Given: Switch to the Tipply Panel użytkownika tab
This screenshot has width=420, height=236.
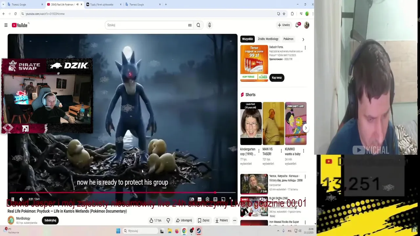Looking at the screenshot, I should pyautogui.click(x=104, y=5).
